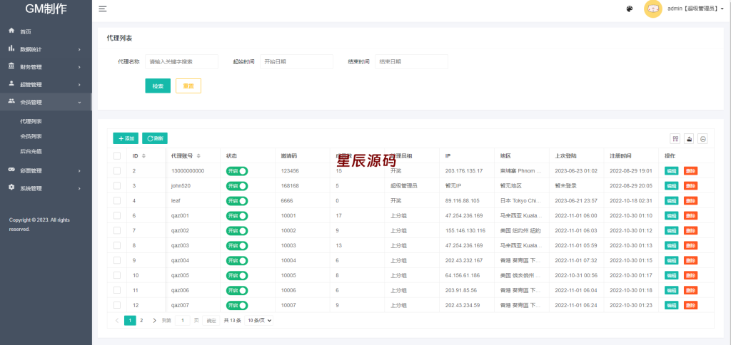Collapse the 会员管理 sidebar menu

(x=46, y=103)
